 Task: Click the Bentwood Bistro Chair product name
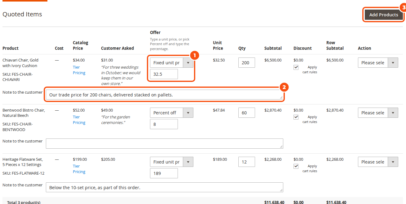coord(24,113)
